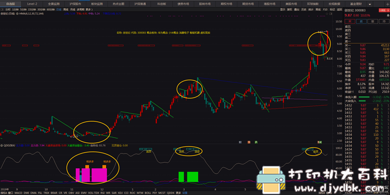Select the OBV indicator
This screenshot has width=390, height=195.
pyautogui.click(x=71, y=193)
